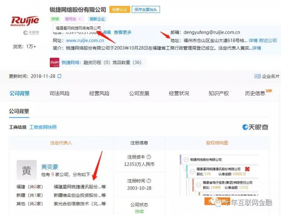The width and height of the screenshot is (281, 215).
Task: Click the 锐捷网络 brand name link
Action: click(x=70, y=62)
